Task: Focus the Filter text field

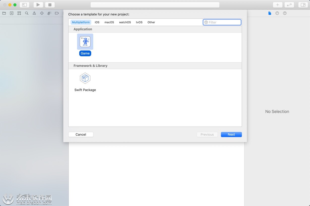Action: [x=222, y=22]
